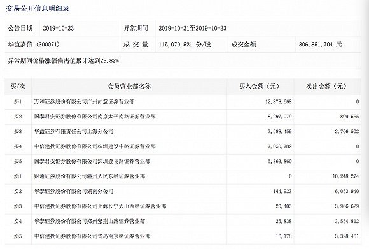Click the 华谊嘉信 (300071) stock name
This screenshot has height=249, width=369.
point(34,45)
